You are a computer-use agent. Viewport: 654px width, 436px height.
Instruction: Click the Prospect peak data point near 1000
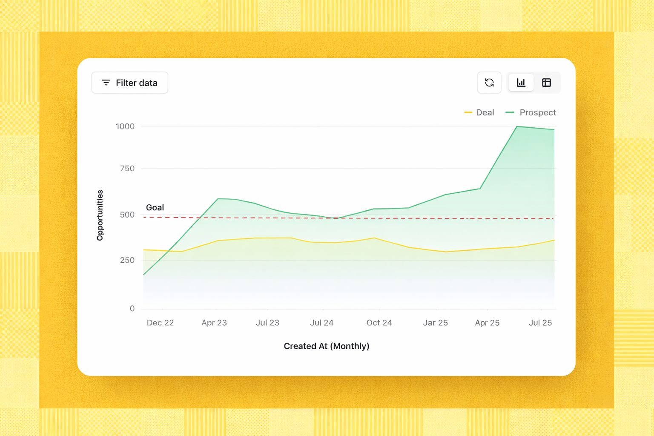(x=516, y=126)
